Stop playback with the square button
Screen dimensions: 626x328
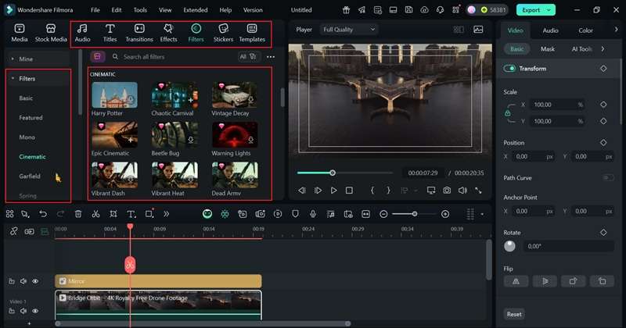pyautogui.click(x=349, y=191)
